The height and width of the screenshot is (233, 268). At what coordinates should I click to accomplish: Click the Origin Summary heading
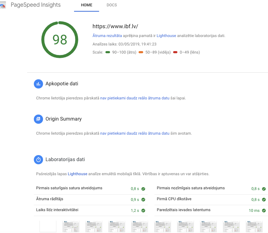click(63, 119)
